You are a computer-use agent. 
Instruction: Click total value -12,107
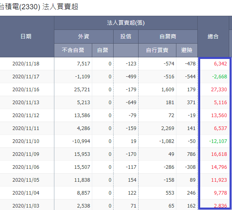pos(218,141)
